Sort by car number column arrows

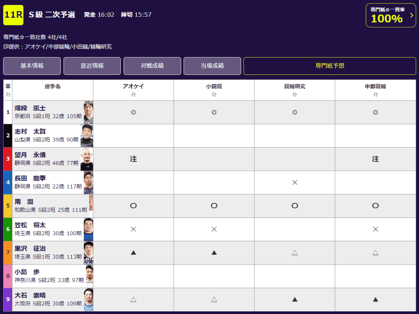pyautogui.click(x=8, y=94)
